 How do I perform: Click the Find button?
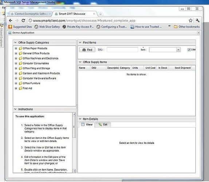click(87, 50)
